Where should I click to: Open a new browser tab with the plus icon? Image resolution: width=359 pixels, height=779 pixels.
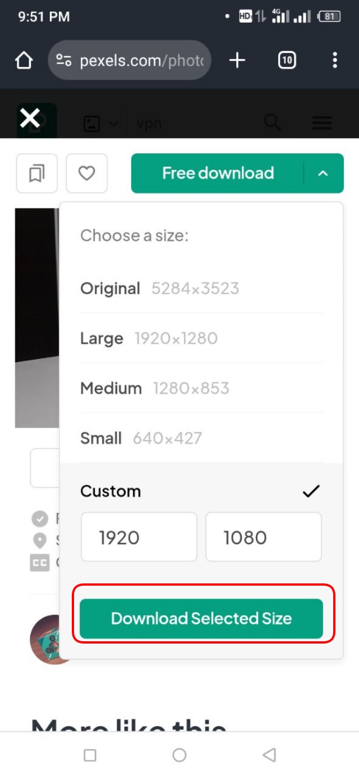pos(237,60)
